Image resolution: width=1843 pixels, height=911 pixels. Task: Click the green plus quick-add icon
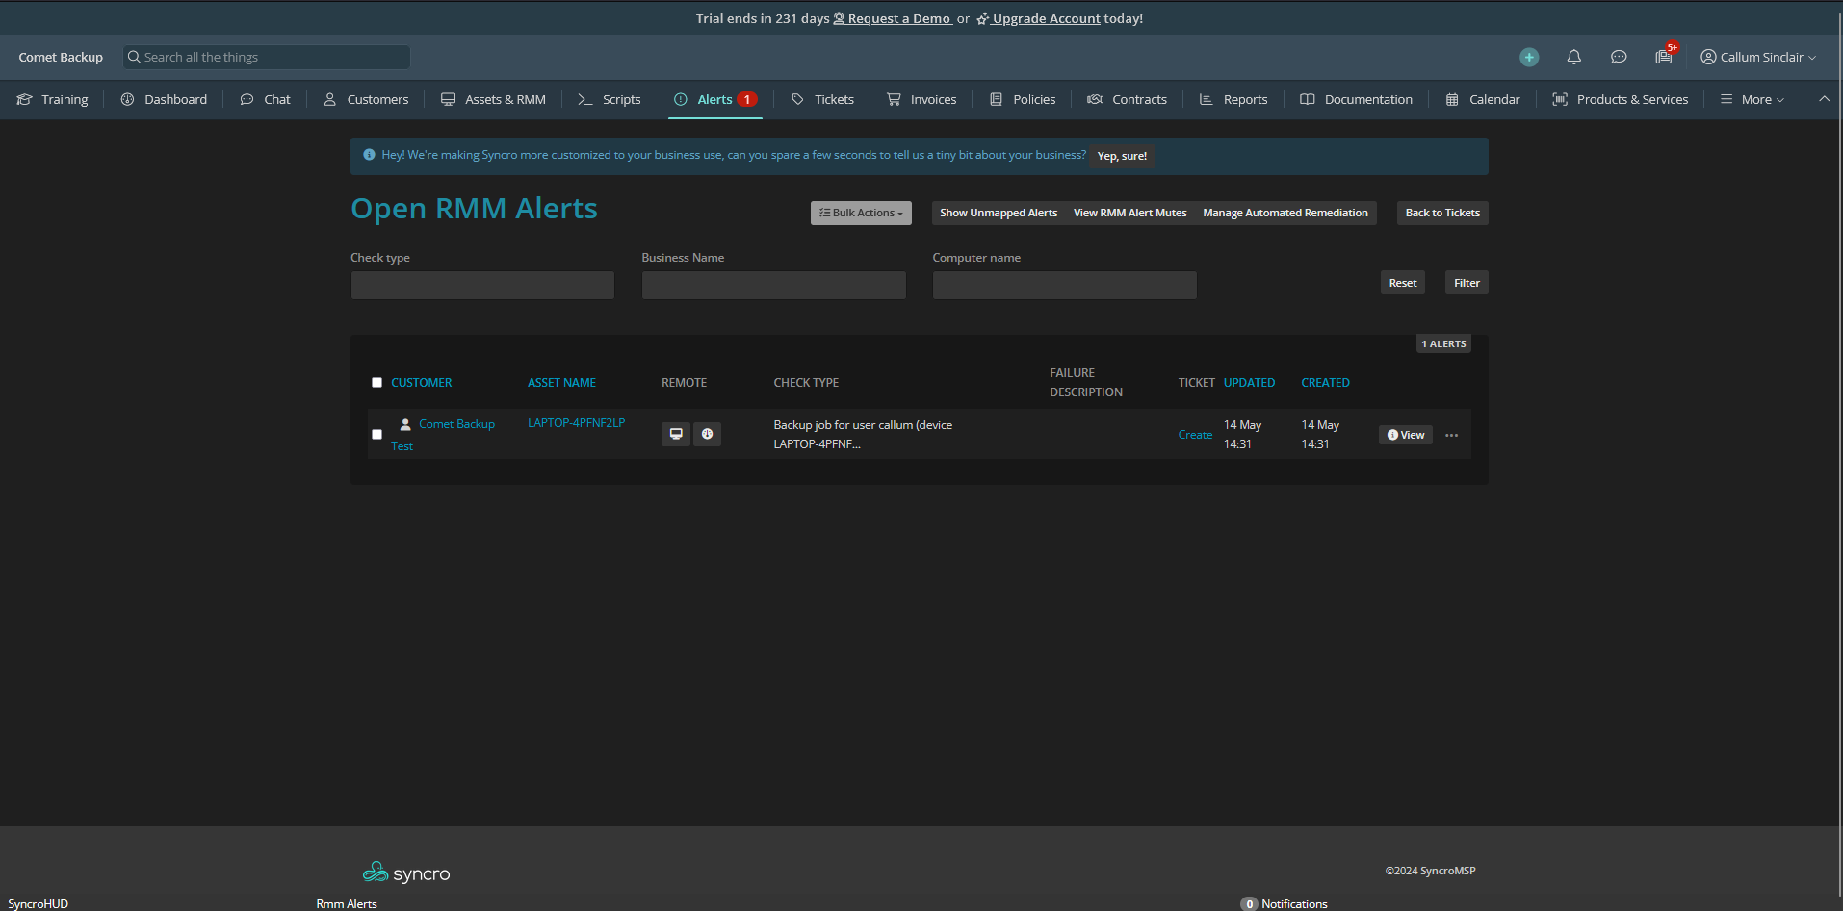click(x=1529, y=58)
